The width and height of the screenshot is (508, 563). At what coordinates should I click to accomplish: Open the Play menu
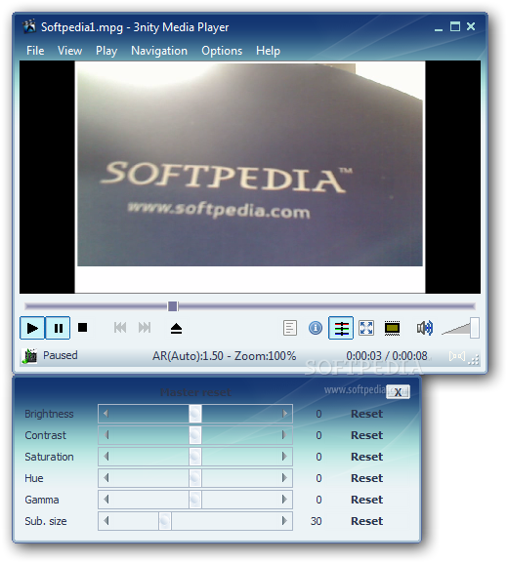tap(106, 51)
